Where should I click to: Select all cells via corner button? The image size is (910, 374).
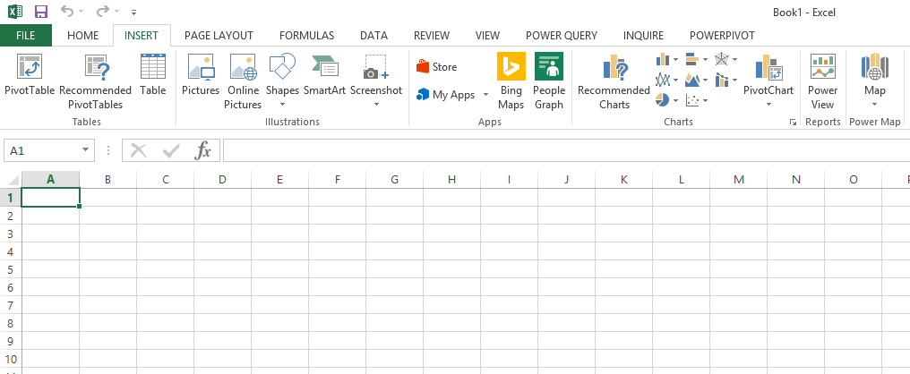[x=11, y=180]
